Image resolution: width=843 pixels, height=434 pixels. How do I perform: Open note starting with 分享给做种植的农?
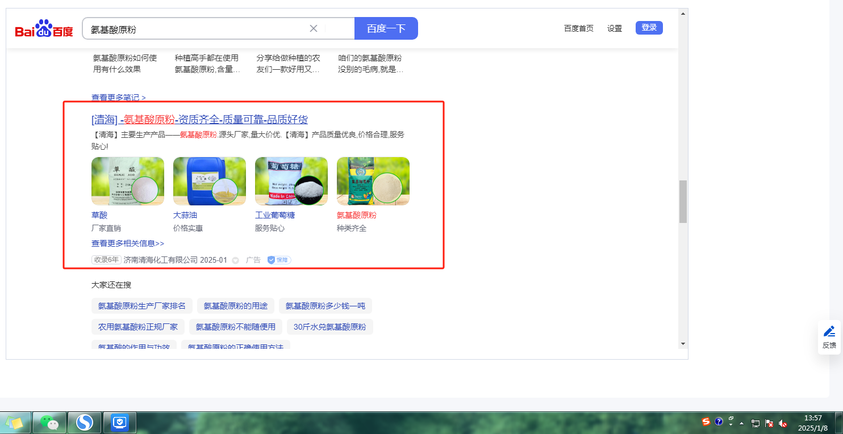click(289, 64)
